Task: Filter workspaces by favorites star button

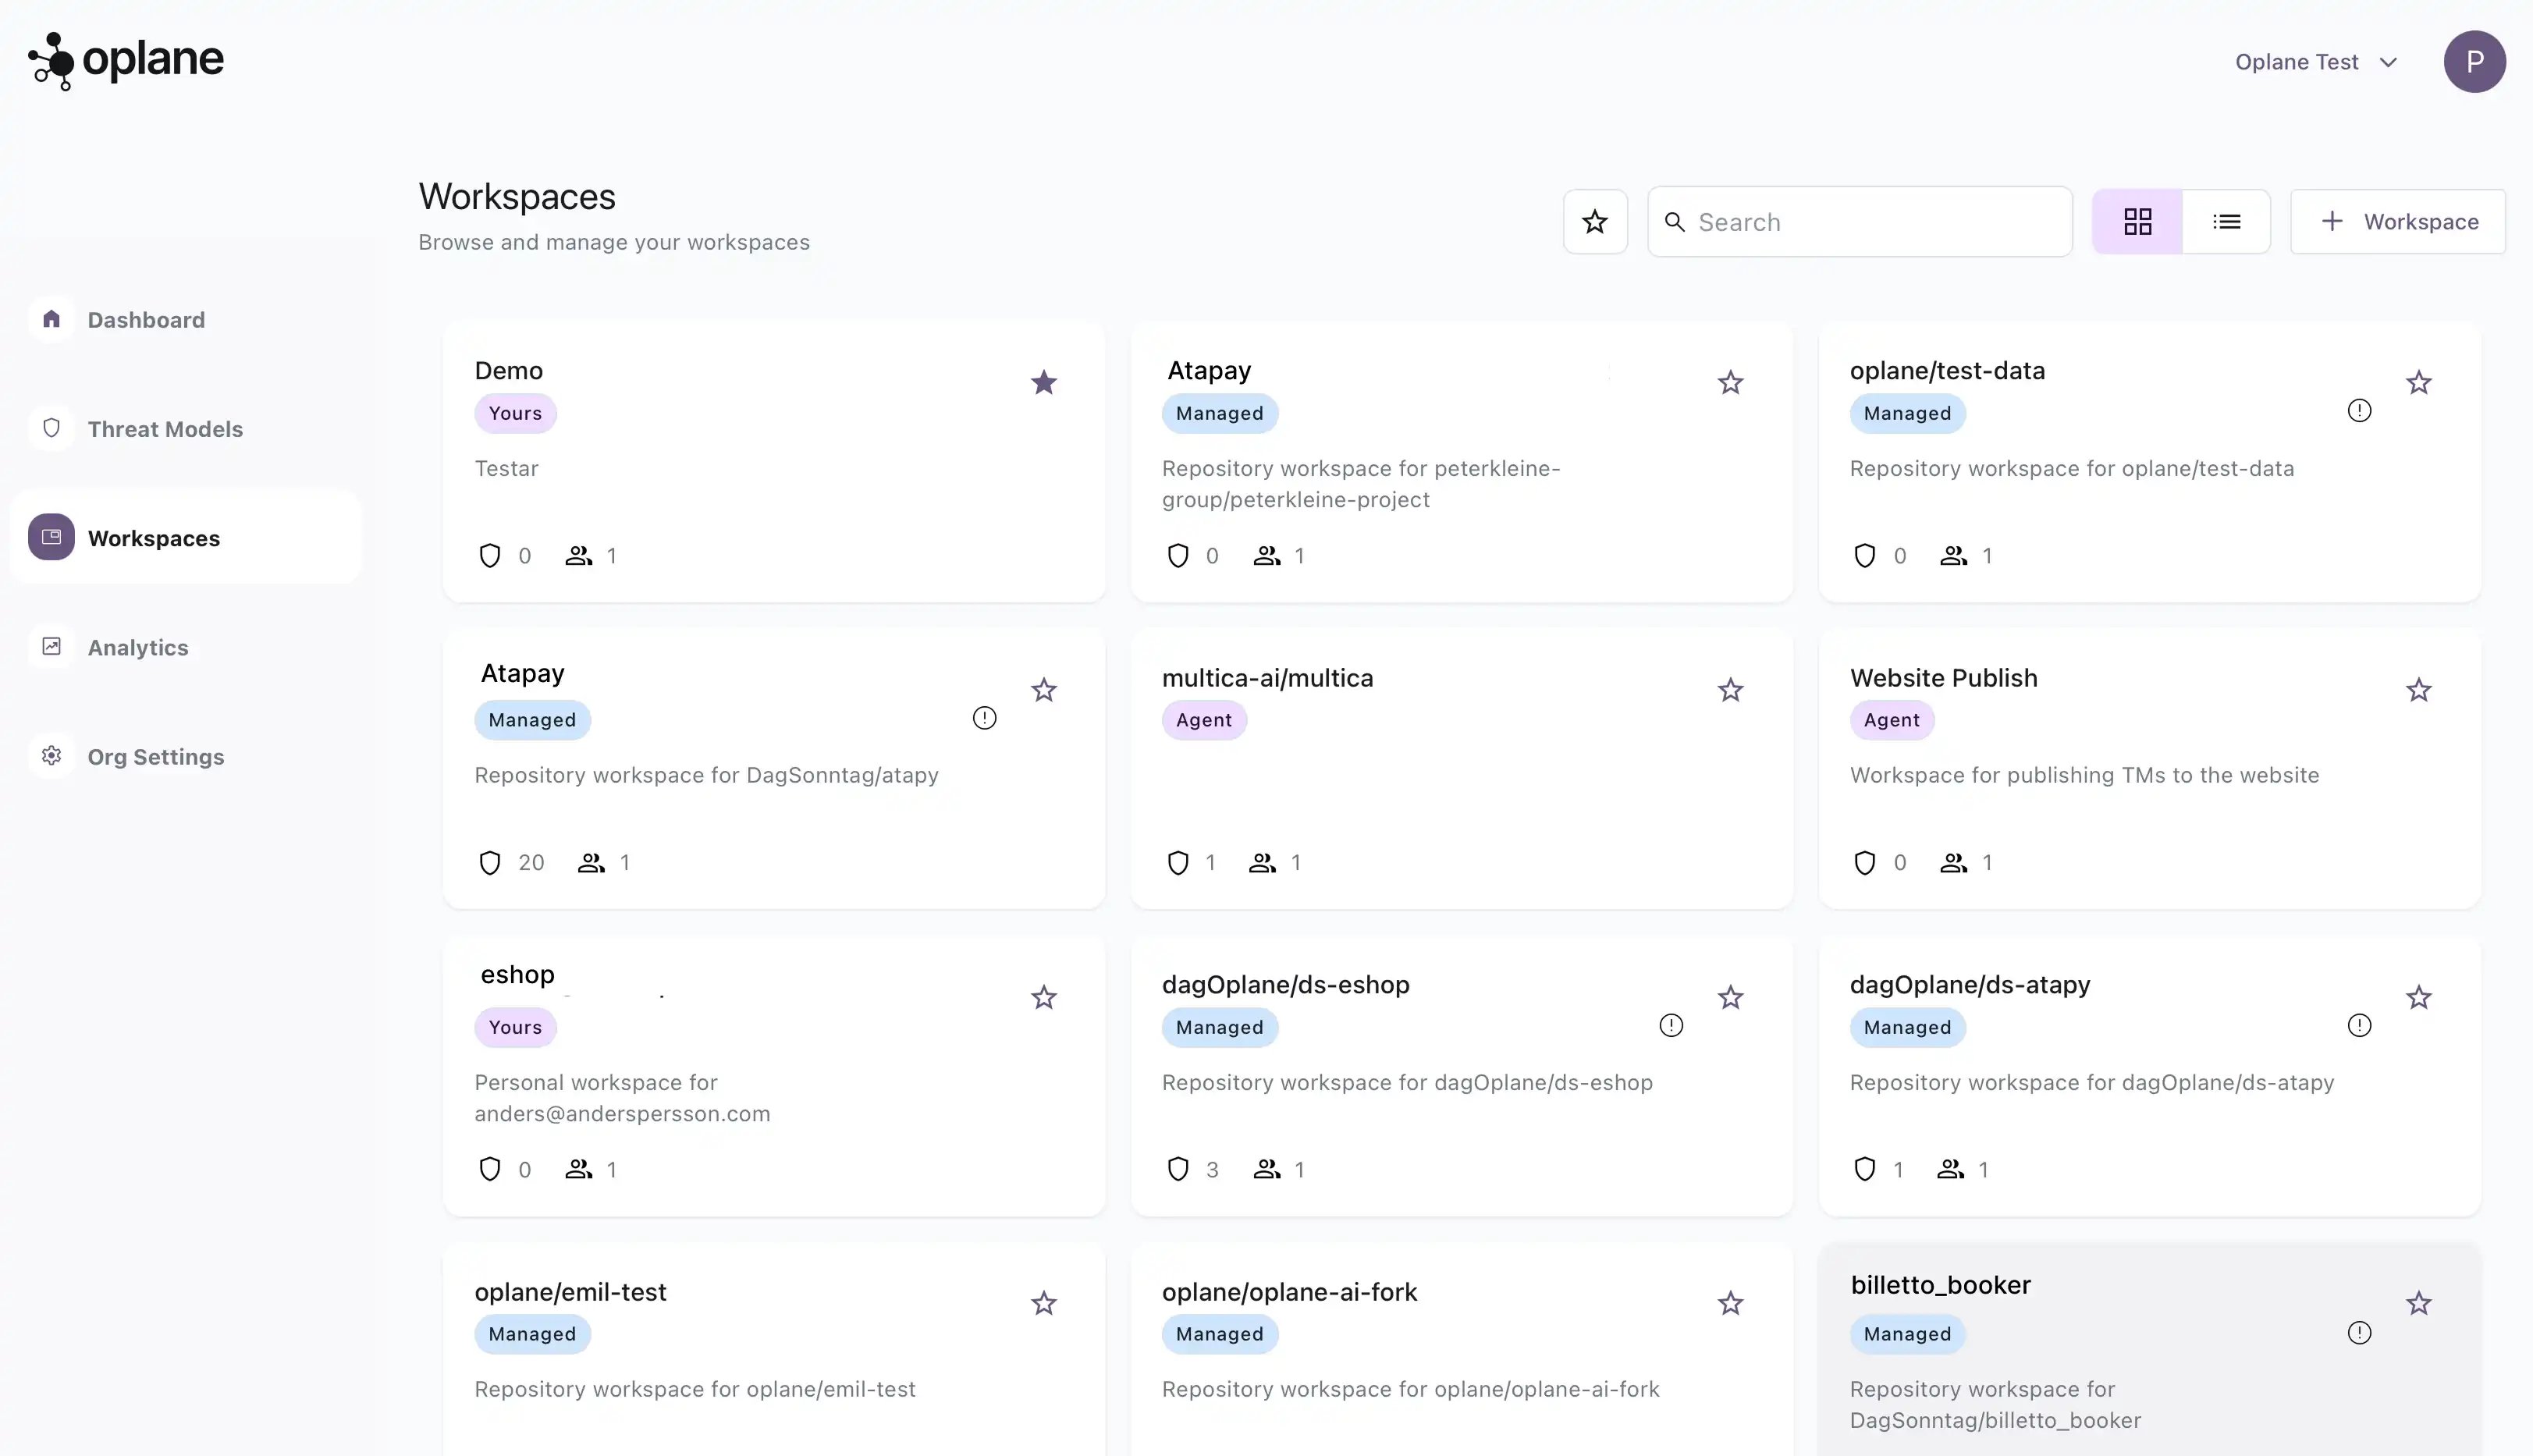Action: click(x=1595, y=222)
